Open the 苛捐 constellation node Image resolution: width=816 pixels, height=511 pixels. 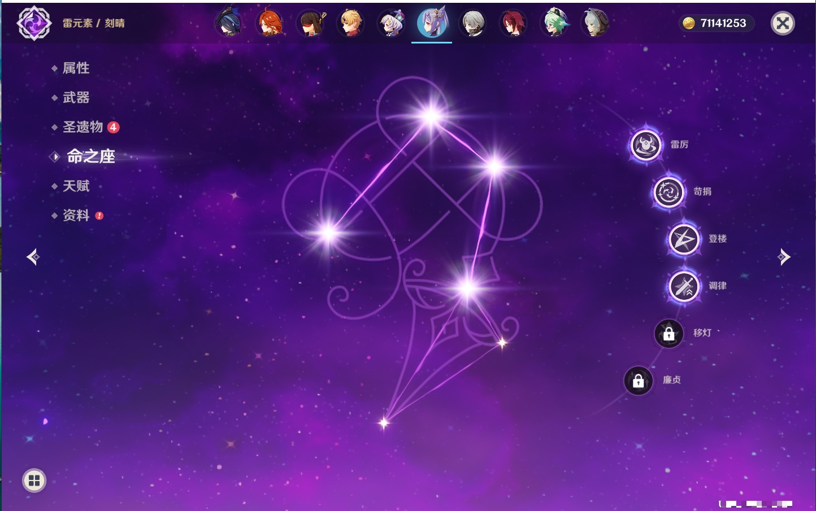[669, 192]
